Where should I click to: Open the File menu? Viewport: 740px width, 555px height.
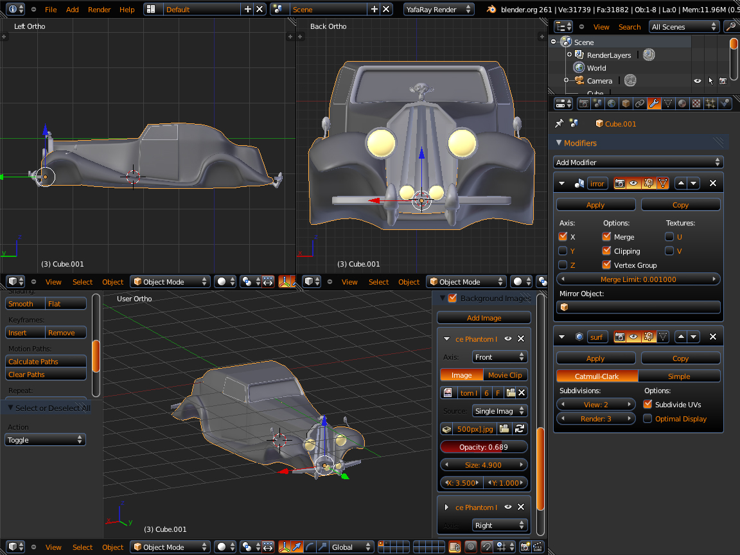[x=51, y=10]
